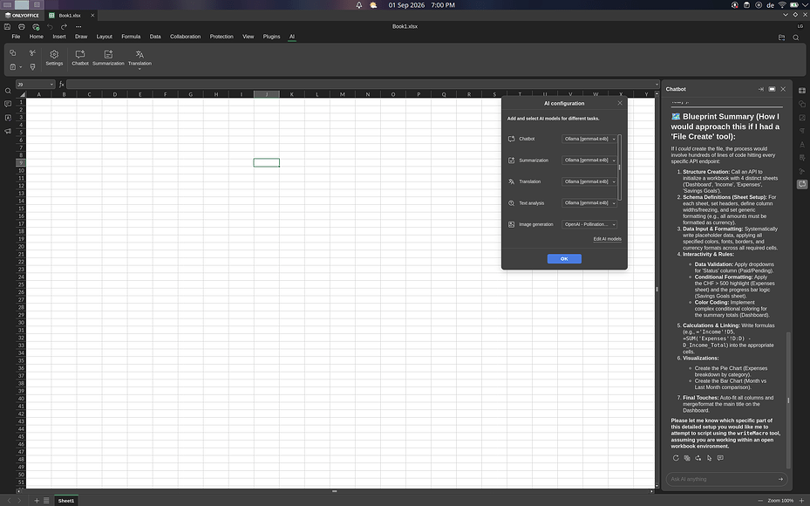Open the Comments panel in left sidebar

click(8, 104)
